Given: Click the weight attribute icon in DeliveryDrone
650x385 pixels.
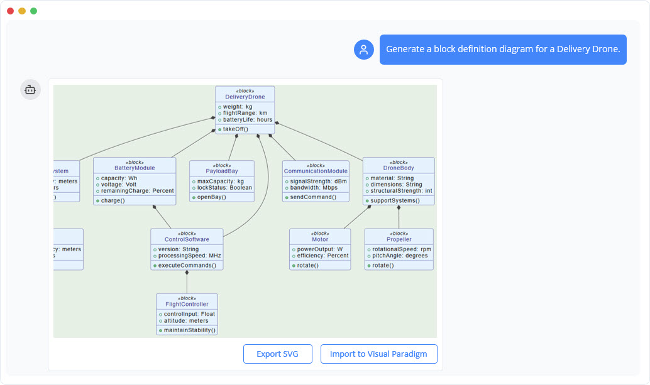Looking at the screenshot, I should pos(220,107).
